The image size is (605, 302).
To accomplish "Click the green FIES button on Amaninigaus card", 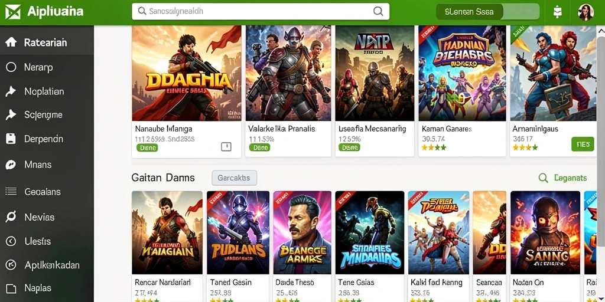I will point(583,145).
